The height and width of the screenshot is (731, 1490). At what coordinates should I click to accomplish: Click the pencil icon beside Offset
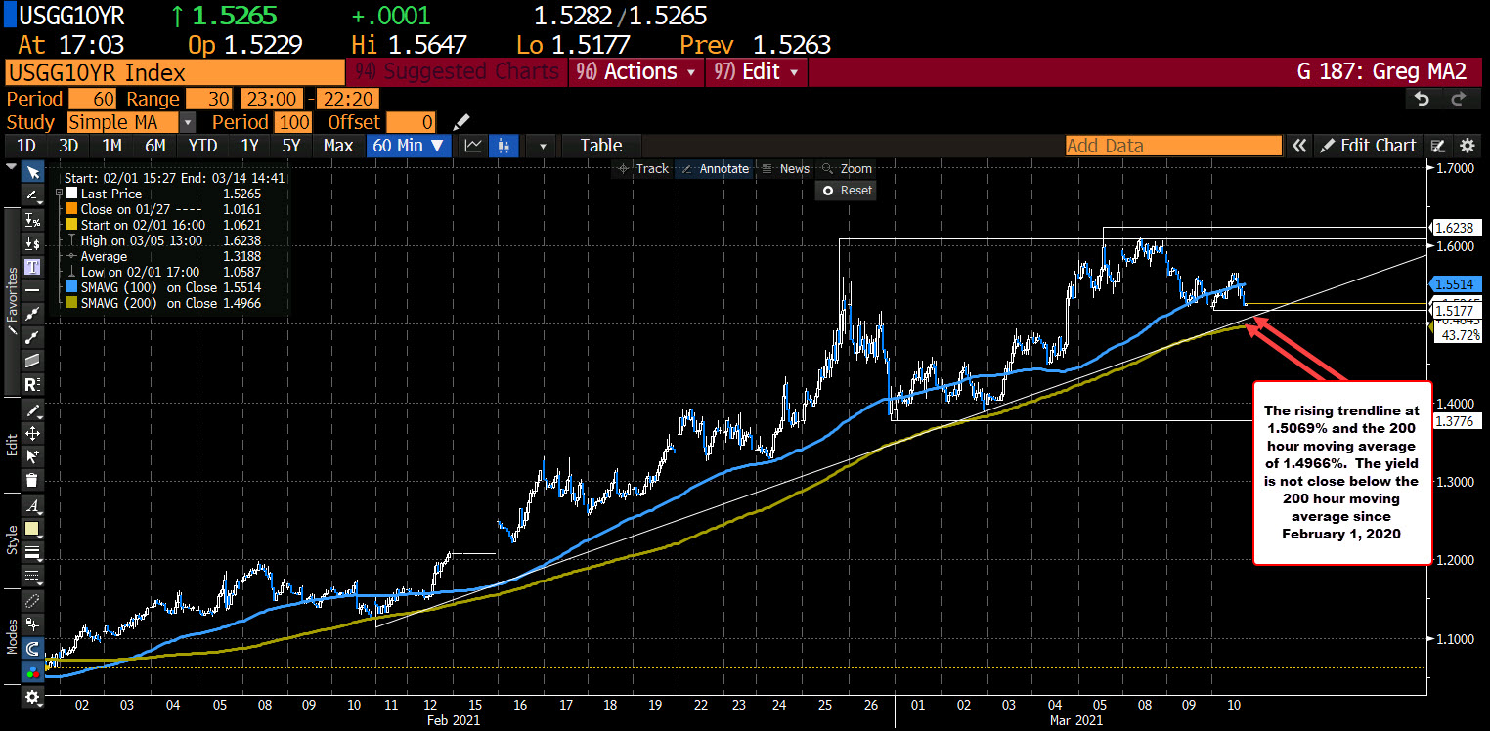[461, 122]
